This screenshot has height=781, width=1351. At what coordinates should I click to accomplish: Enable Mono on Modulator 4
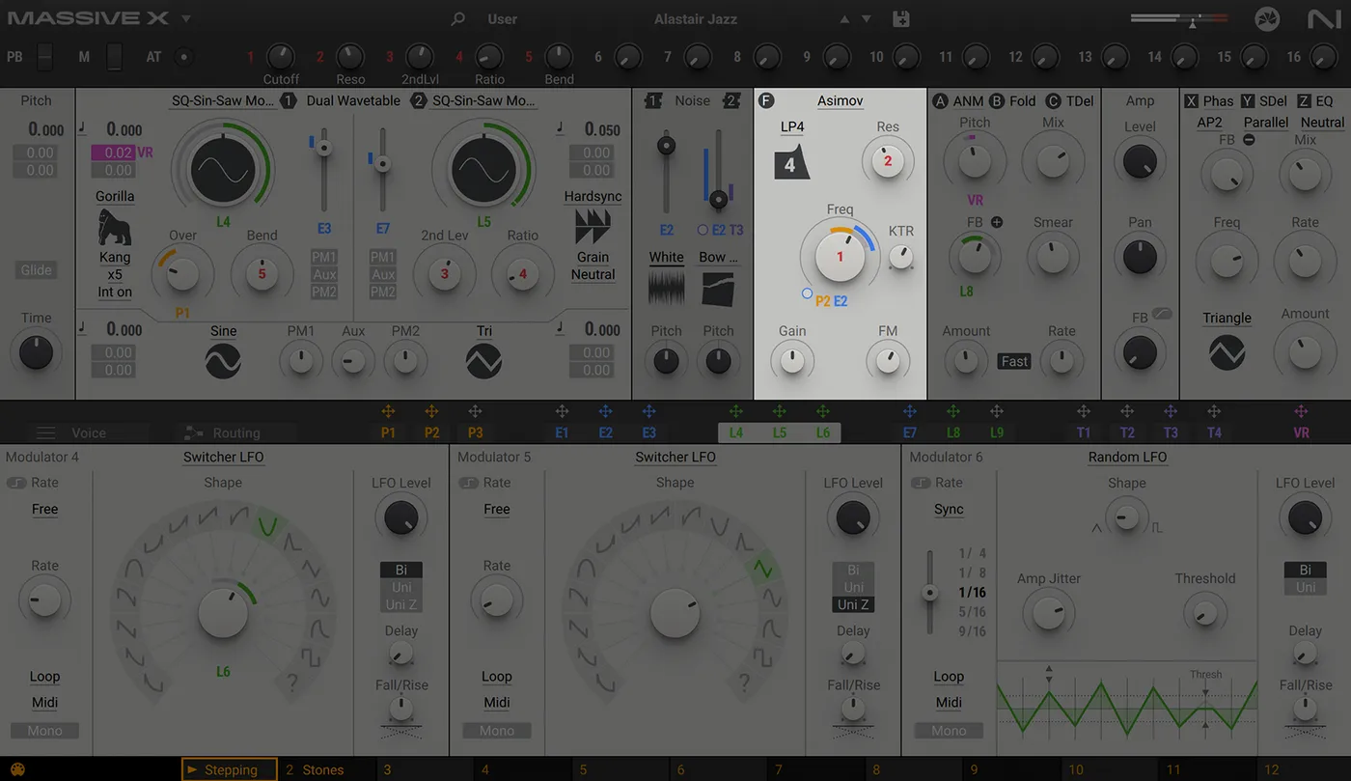44,731
